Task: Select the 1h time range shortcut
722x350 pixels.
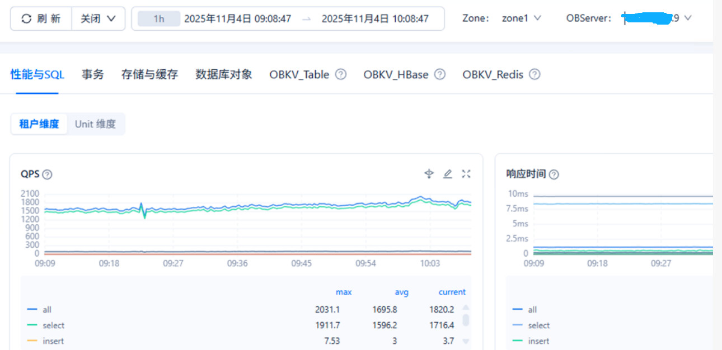Action: click(x=159, y=19)
